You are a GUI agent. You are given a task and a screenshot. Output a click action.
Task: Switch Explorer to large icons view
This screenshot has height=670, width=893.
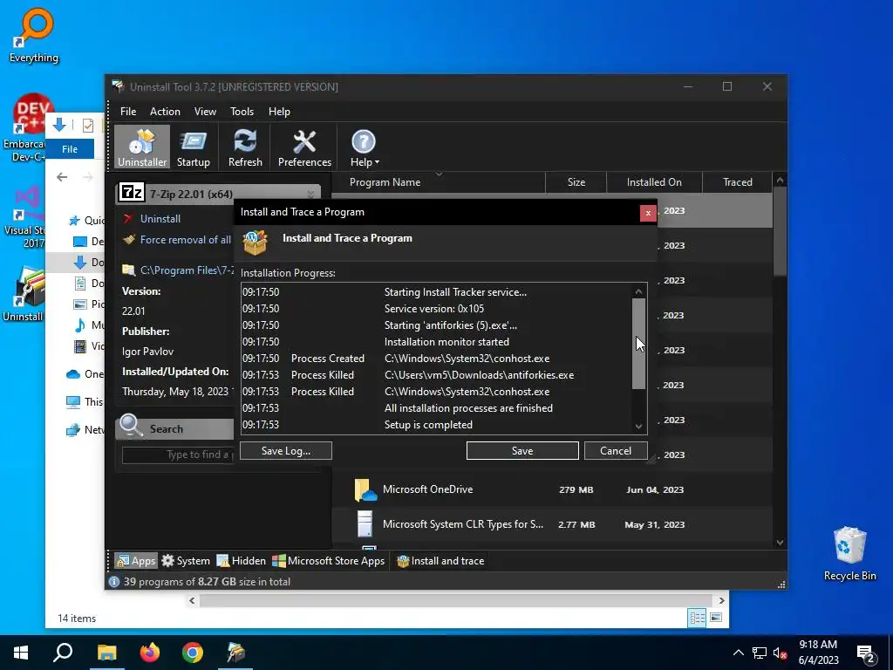pyautogui.click(x=716, y=618)
